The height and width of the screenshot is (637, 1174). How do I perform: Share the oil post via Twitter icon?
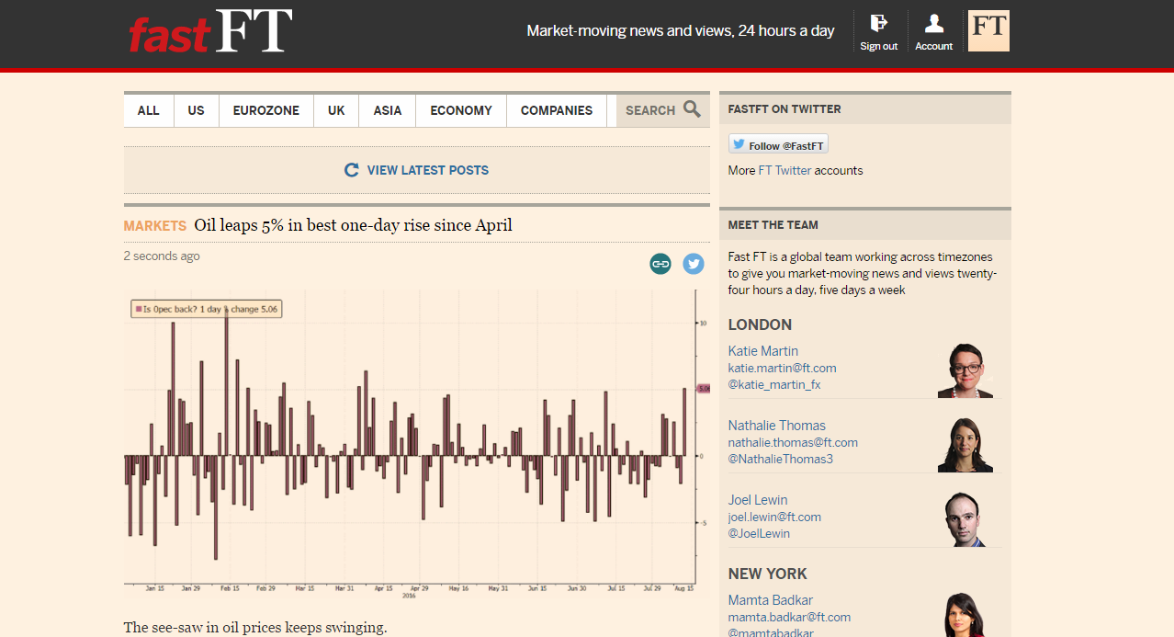[694, 264]
